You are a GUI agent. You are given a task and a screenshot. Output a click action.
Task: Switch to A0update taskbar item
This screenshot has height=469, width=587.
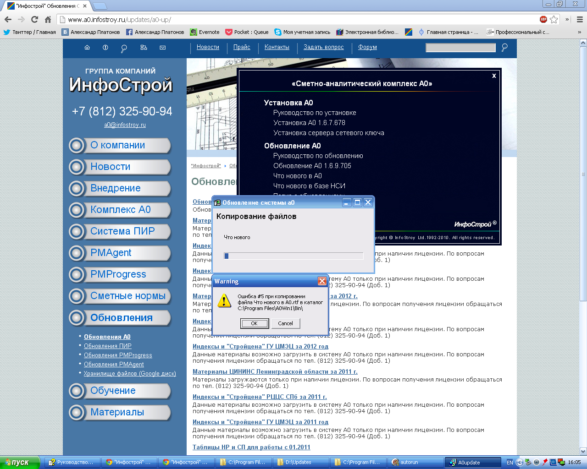pos(473,463)
